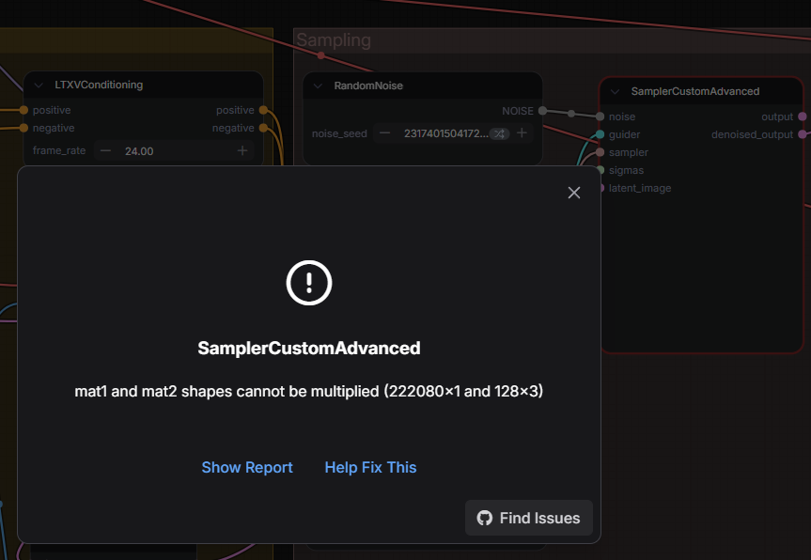Collapse the RandomNoise node

(318, 86)
